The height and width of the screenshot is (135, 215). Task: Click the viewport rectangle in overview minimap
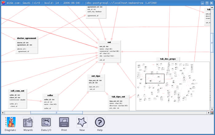155,79
